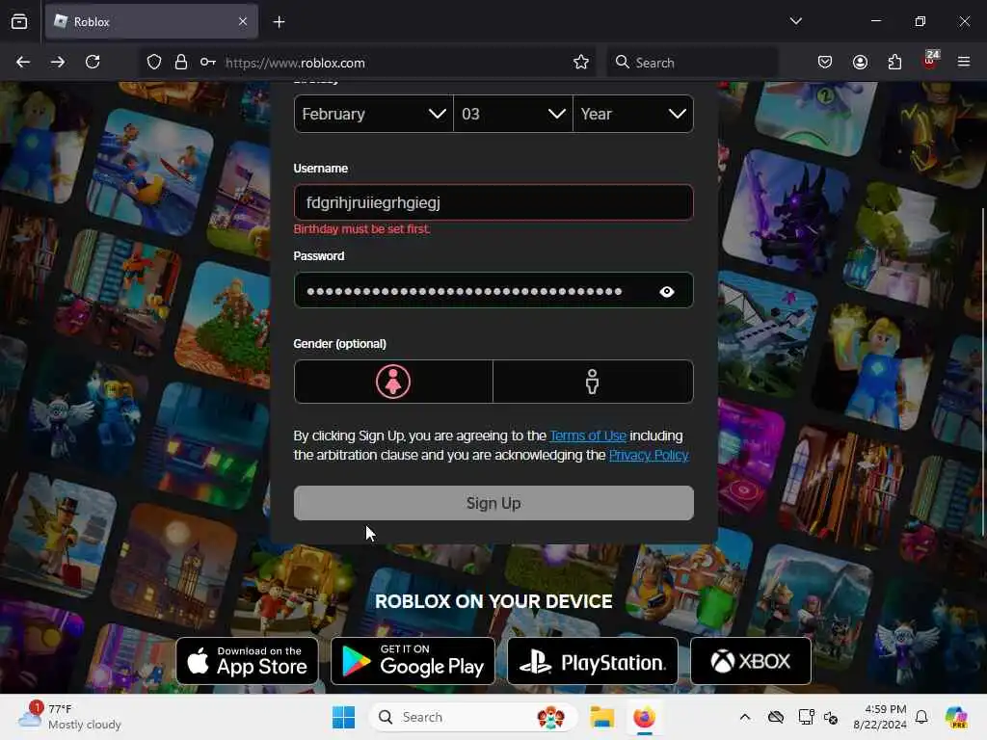
Task: Show hidden system tray icons
Action: click(x=745, y=717)
